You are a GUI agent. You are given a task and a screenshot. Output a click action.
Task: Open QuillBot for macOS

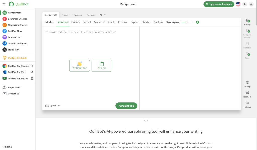[18, 79]
